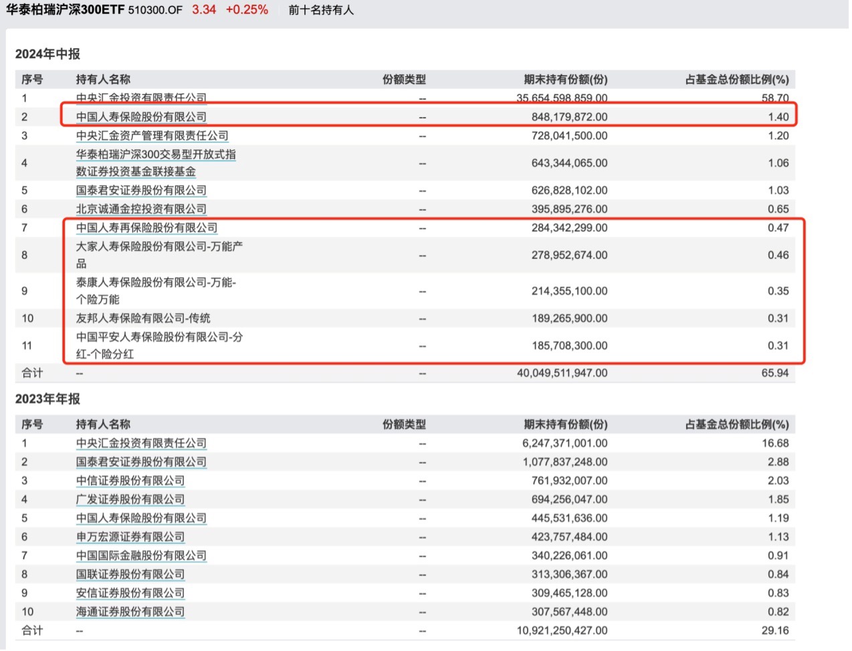Open the 中信证券股份有限公司 holder link
The image size is (852, 651).
130,481
